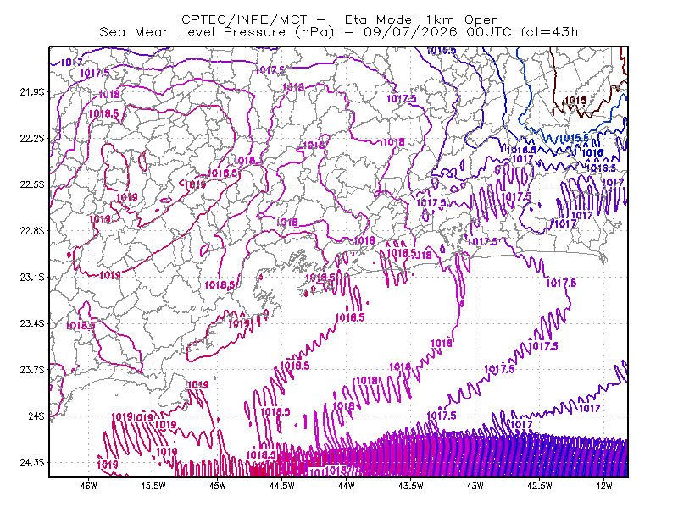Screen dimensions: 678x523
Task: Click the 43W longitude axis label
Action: click(x=475, y=486)
